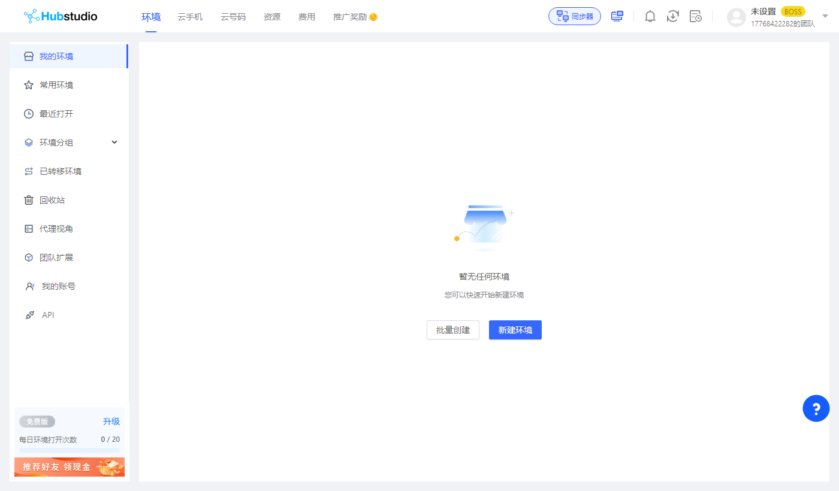Select 我的环境 in sidebar
The height and width of the screenshot is (491, 839).
pos(69,56)
